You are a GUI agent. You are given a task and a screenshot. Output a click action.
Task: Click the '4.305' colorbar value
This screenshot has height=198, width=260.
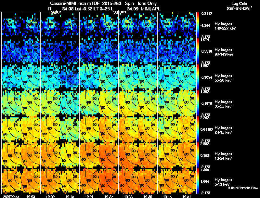(x=205, y=170)
